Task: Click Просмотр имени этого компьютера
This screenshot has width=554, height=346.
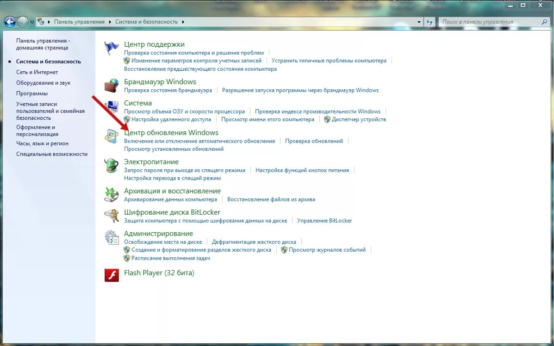Action: 268,119
